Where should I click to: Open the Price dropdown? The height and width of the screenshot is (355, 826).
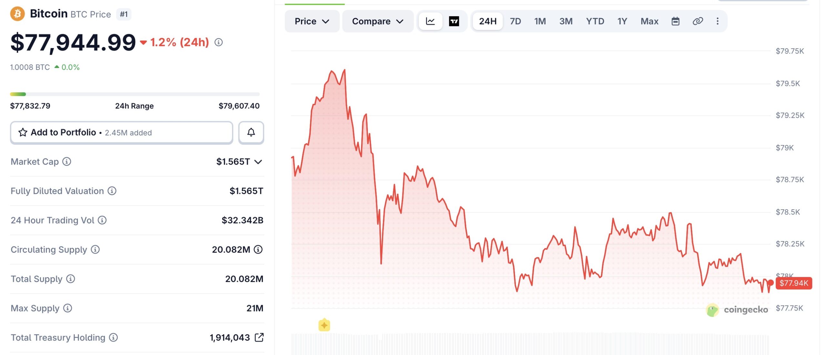[x=312, y=21]
